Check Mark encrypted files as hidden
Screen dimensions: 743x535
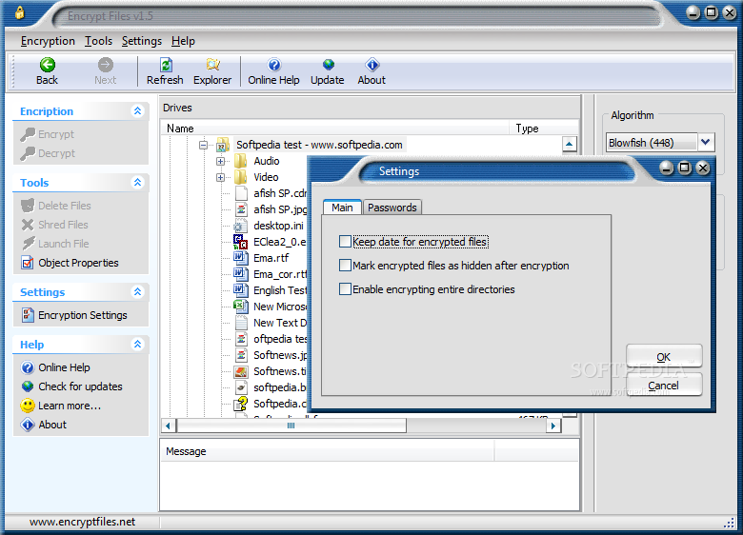coord(345,266)
